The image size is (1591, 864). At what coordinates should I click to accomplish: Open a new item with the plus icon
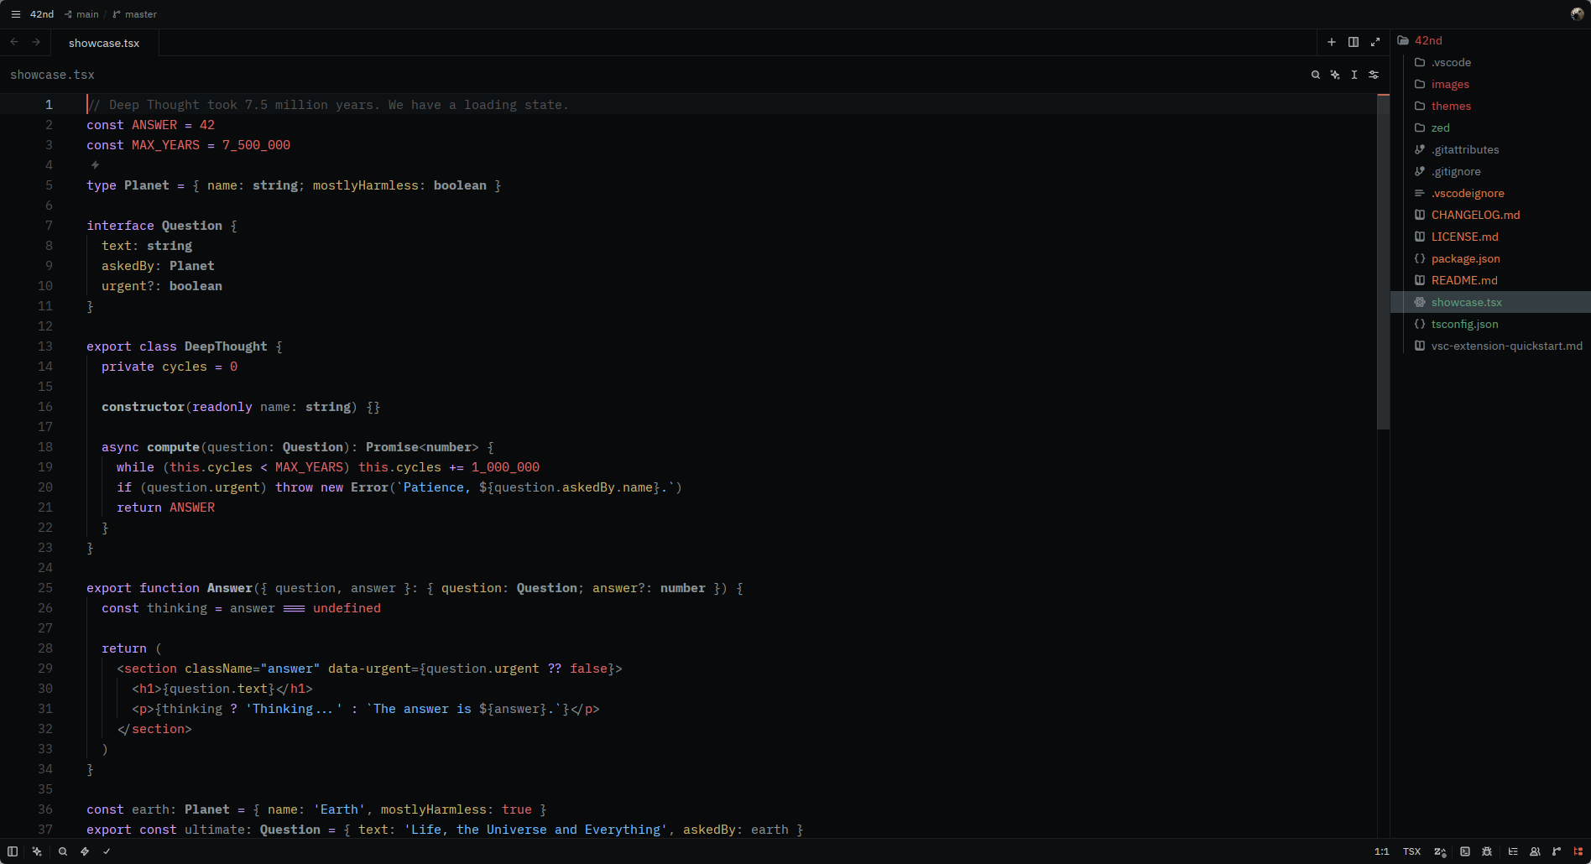(x=1332, y=42)
